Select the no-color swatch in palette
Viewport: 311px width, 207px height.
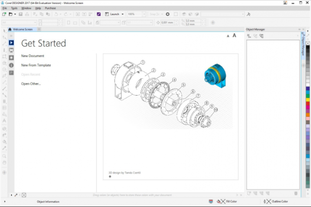[x=307, y=43]
